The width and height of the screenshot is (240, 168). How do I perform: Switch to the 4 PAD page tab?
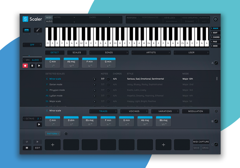tap(215, 42)
